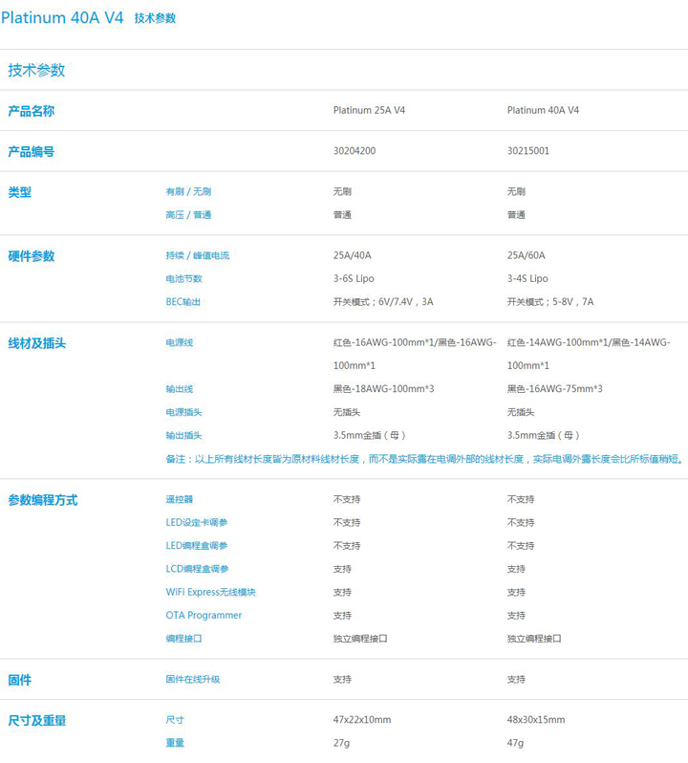The image size is (688, 763).
Task: Select 独立编程接口 in the 25A column
Action: click(360, 639)
